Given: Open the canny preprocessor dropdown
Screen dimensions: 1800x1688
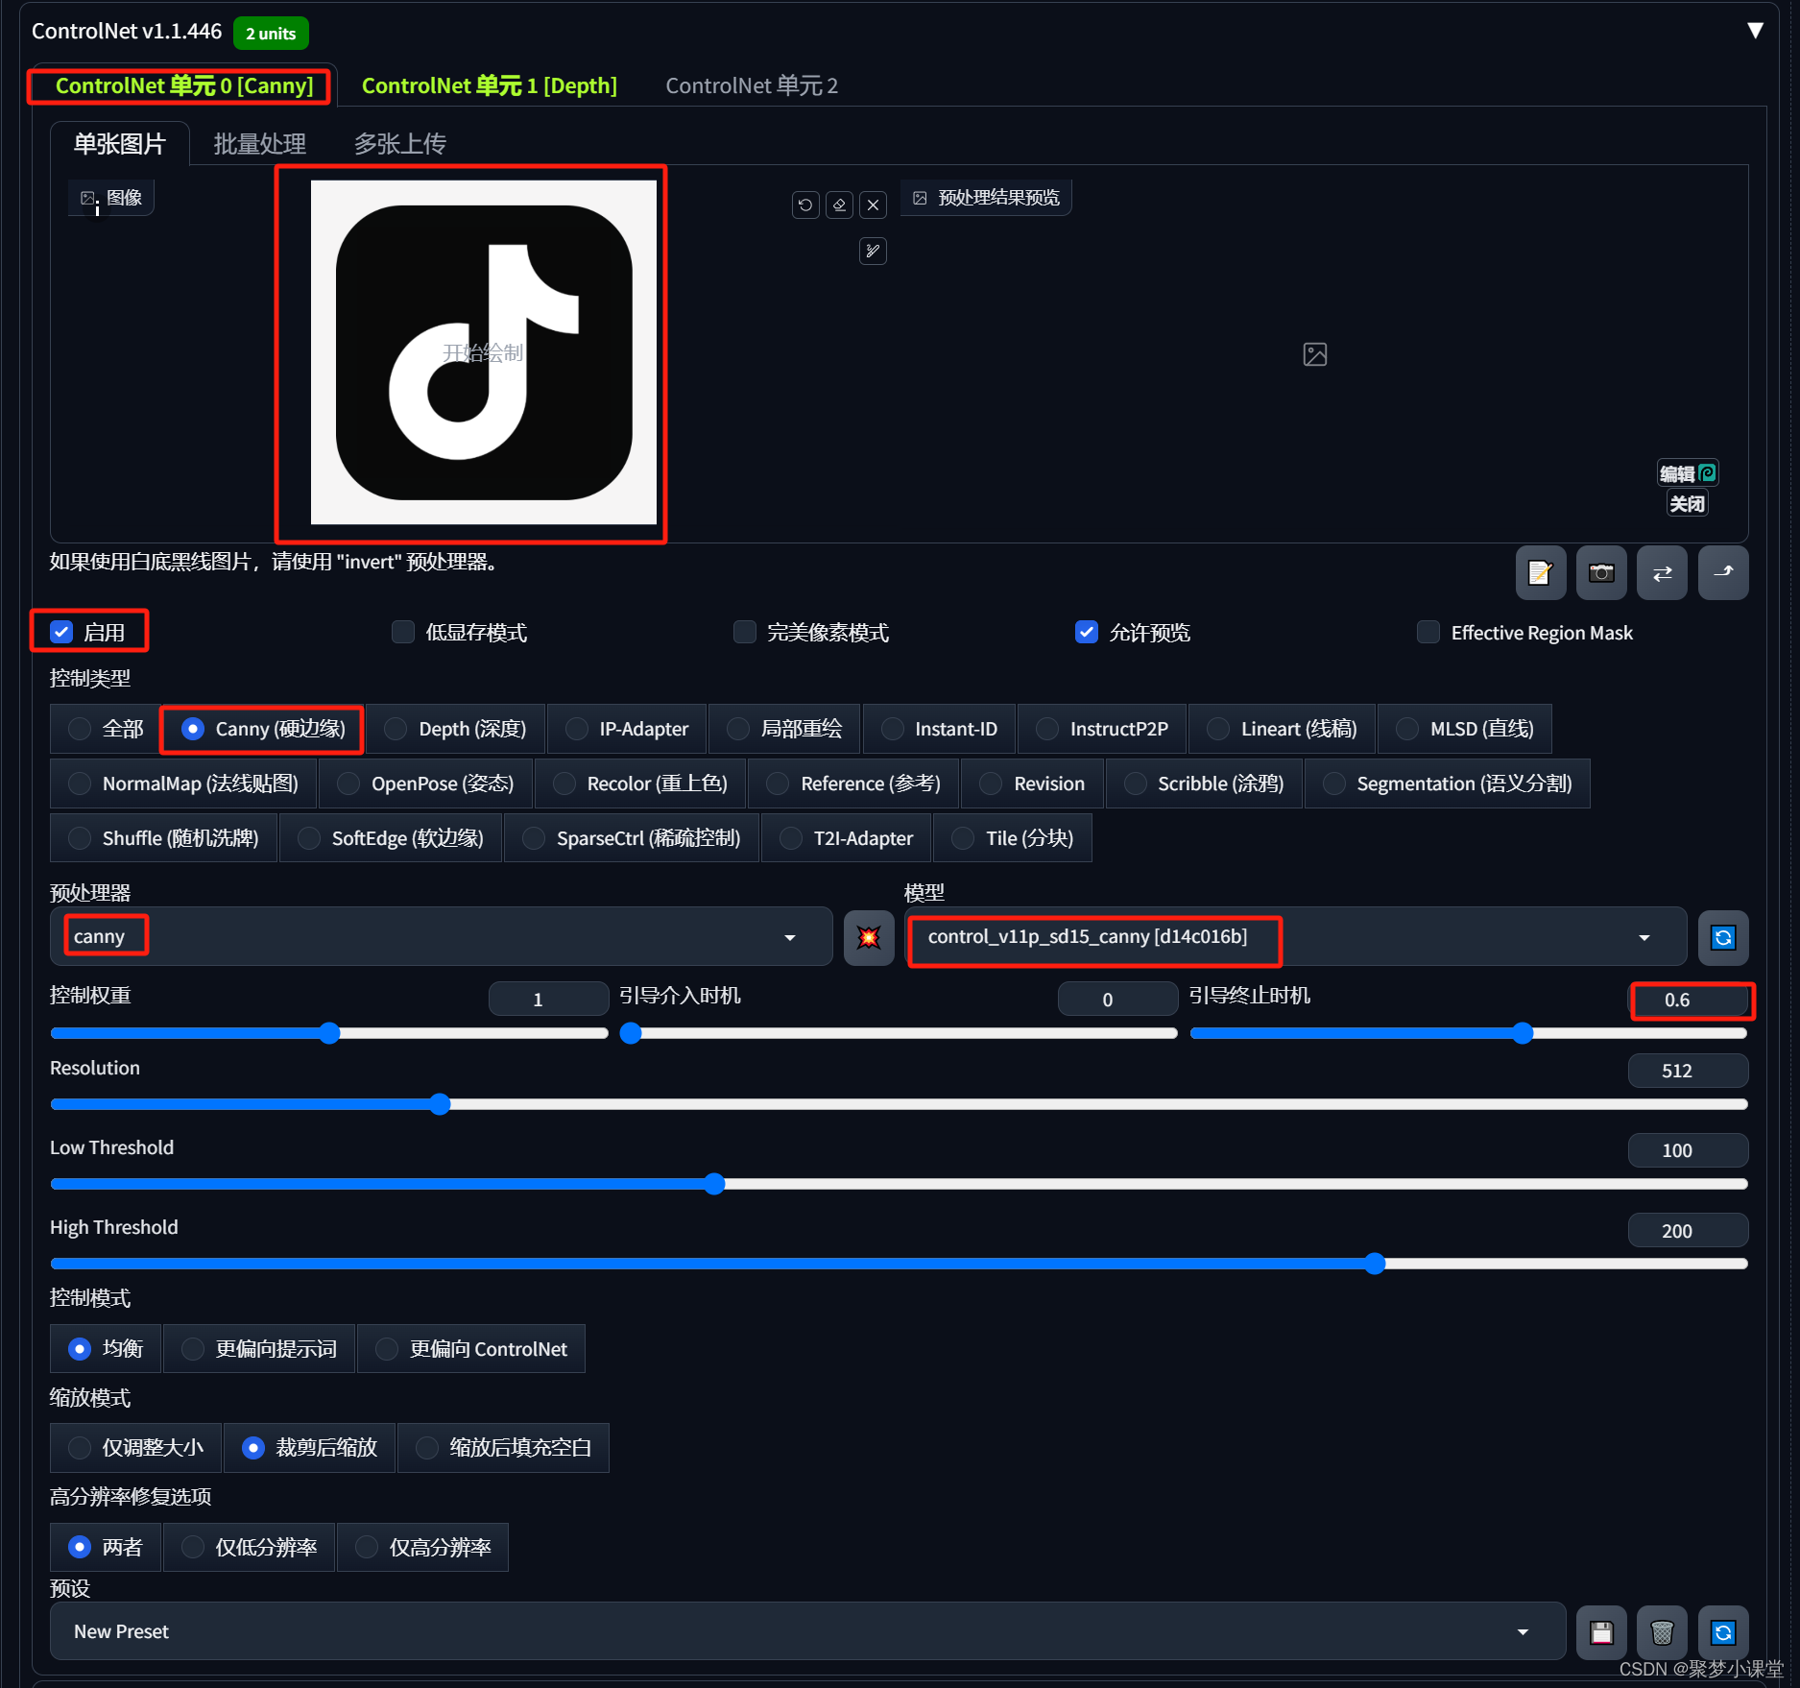Looking at the screenshot, I should (442, 937).
